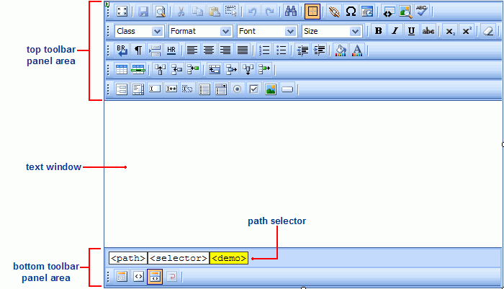Insert a radio button field
The image size is (504, 289).
[237, 89]
